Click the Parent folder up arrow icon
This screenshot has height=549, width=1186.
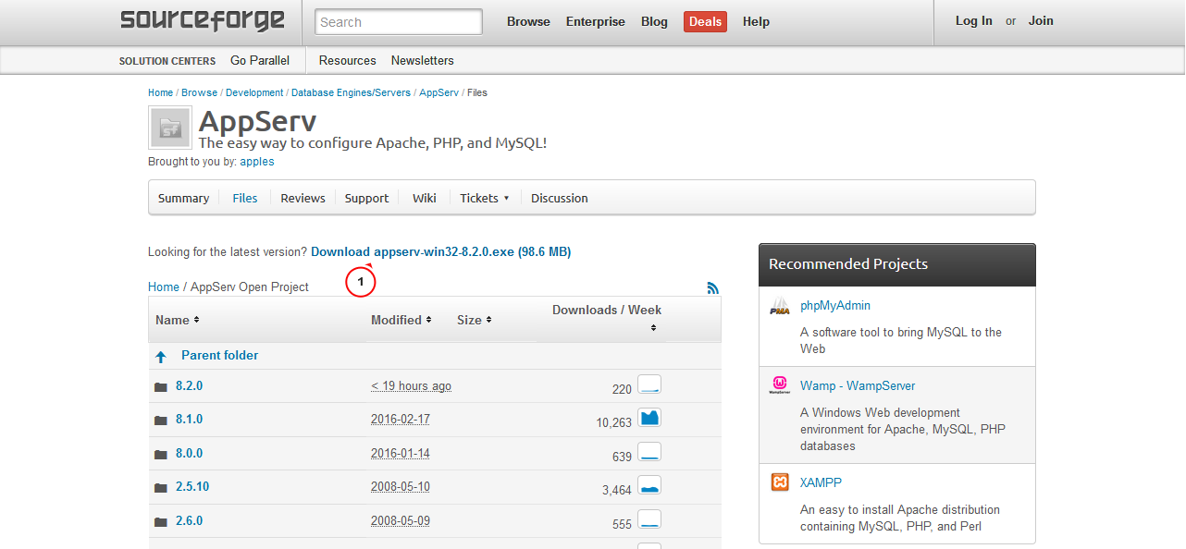pyautogui.click(x=161, y=357)
